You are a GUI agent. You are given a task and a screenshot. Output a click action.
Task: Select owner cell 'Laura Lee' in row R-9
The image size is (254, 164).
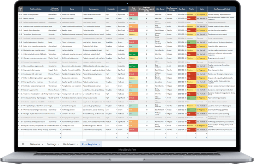(x=161, y=46)
